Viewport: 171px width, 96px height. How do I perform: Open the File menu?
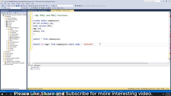(x=2, y=3)
